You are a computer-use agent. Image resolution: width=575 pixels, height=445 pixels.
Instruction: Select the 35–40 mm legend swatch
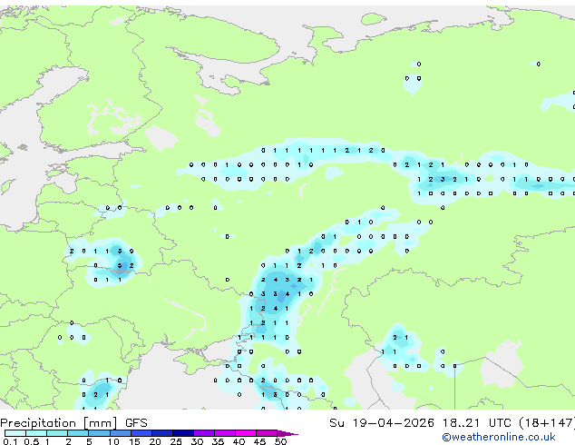click(225, 433)
